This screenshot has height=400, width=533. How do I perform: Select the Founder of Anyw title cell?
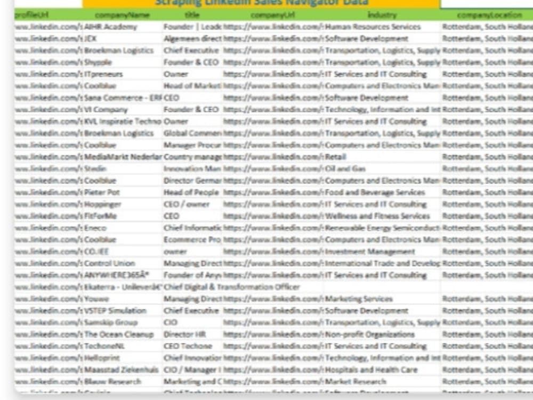coord(192,275)
